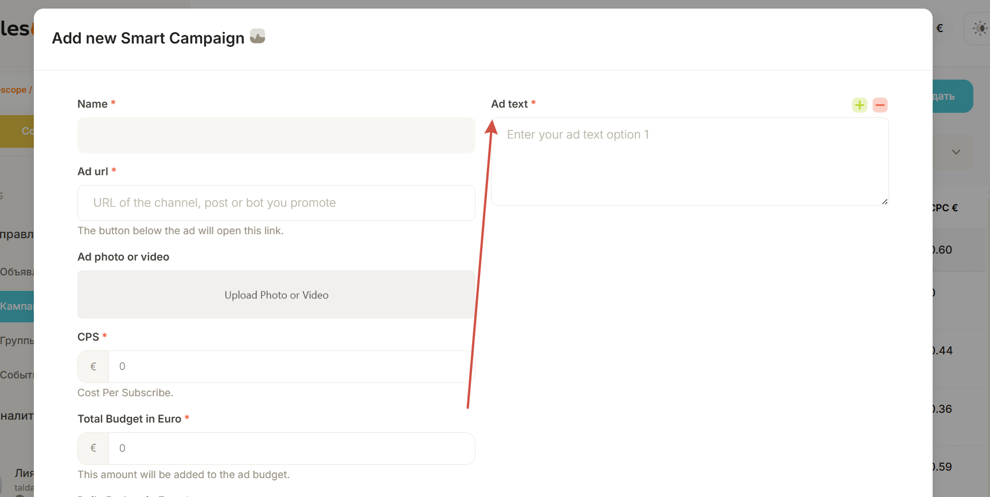The height and width of the screenshot is (497, 990).
Task: Click the euro currency icon in the top bar
Action: tap(940, 28)
